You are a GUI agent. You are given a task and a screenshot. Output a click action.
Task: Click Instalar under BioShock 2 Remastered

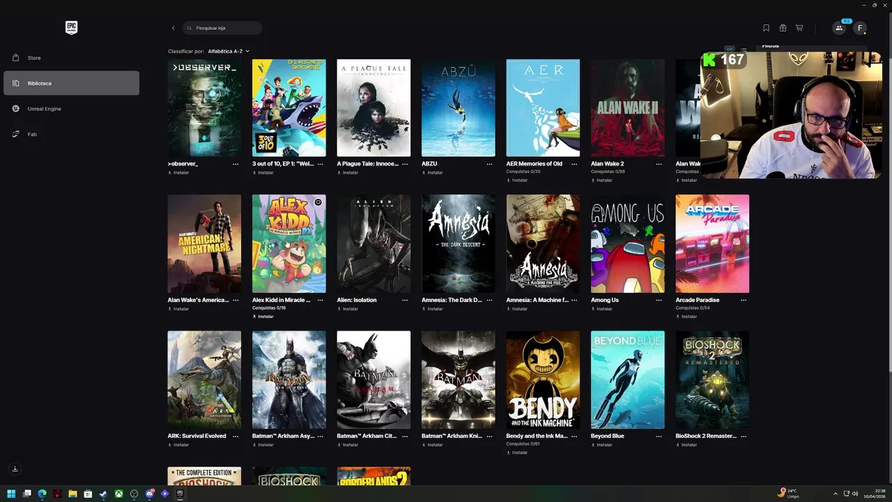point(686,444)
